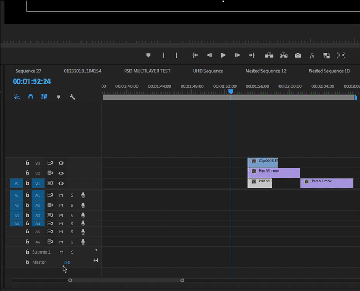Click the Play button in transport controls
360x291 pixels.
pos(223,55)
